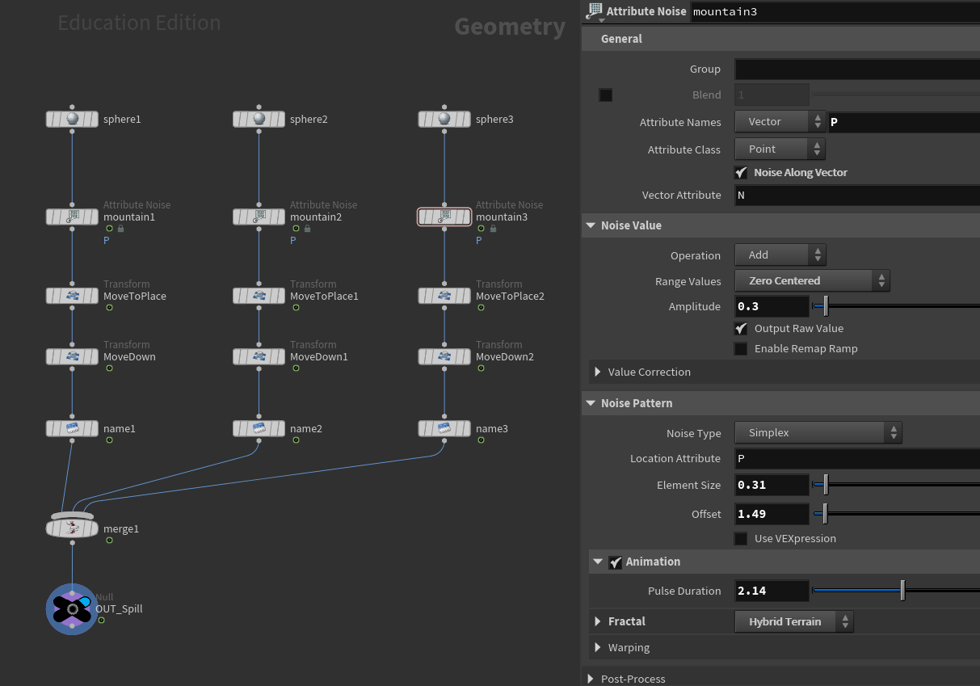Select the MoveDown1 transform node
This screenshot has height=686, width=980.
point(259,357)
